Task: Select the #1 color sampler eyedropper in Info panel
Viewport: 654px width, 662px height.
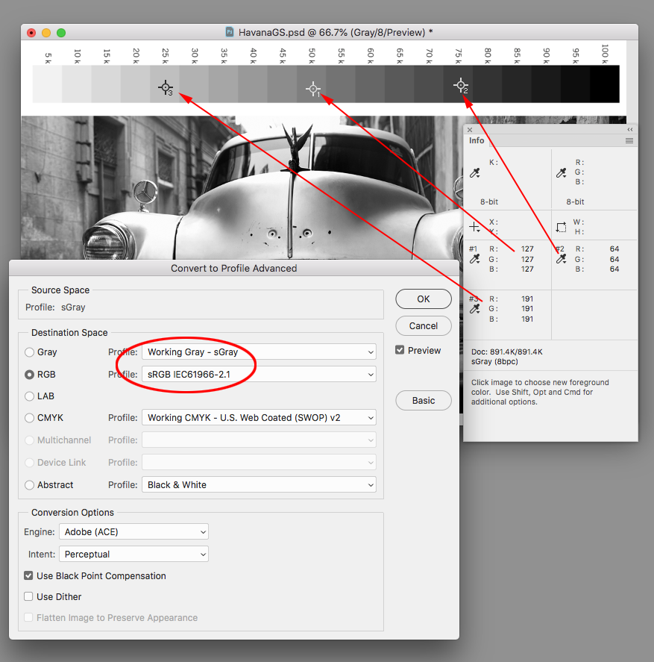Action: (x=474, y=257)
